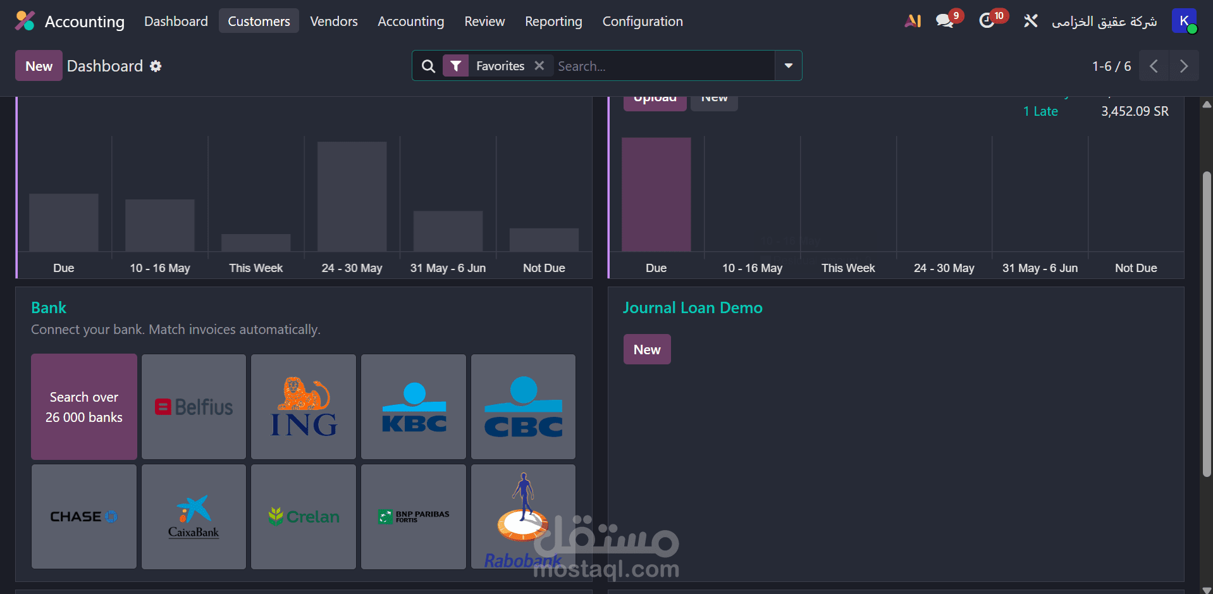Click the Accounting app name
The image size is (1213, 594).
coord(85,22)
